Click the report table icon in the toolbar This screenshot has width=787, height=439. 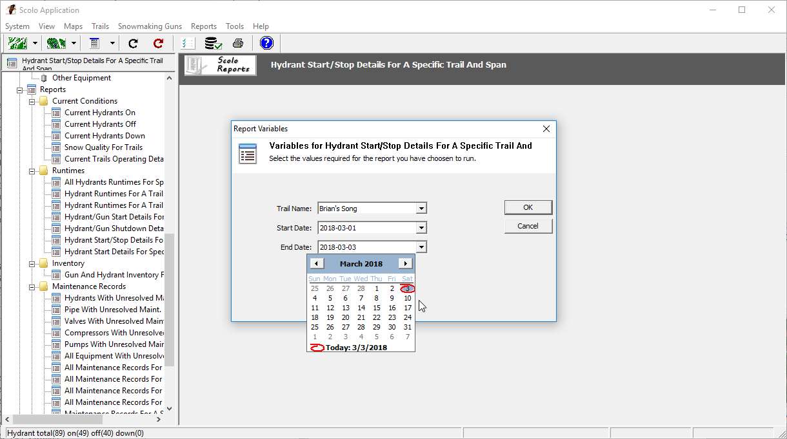click(x=95, y=43)
